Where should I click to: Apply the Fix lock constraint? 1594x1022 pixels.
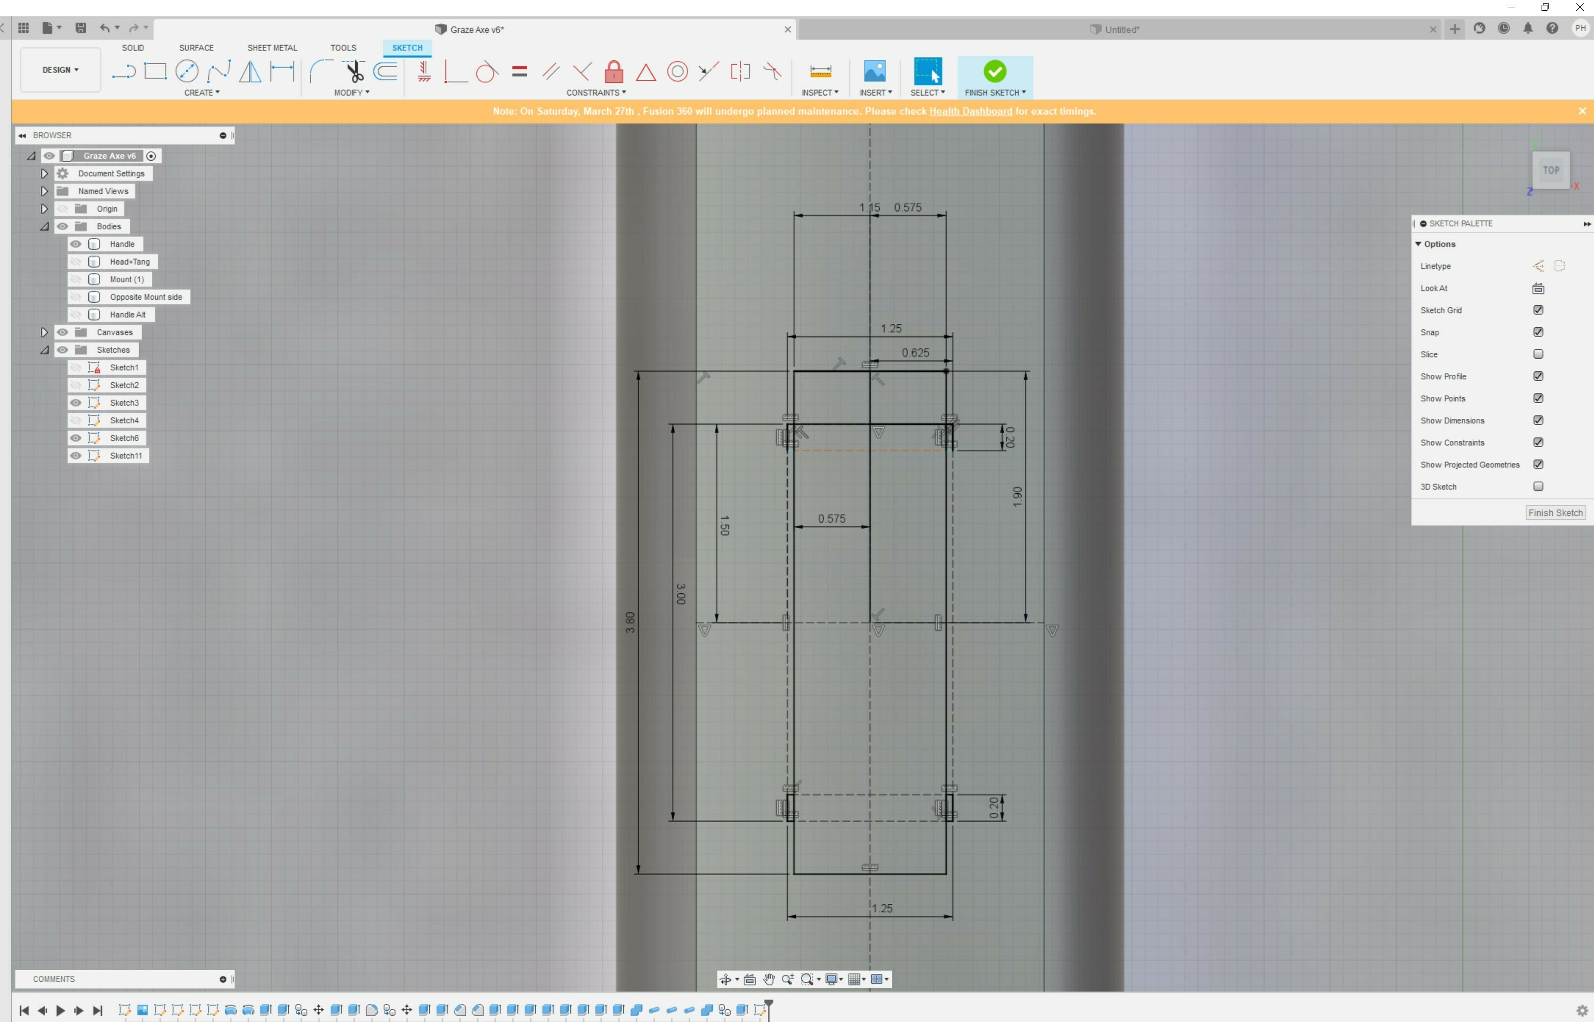click(x=614, y=71)
